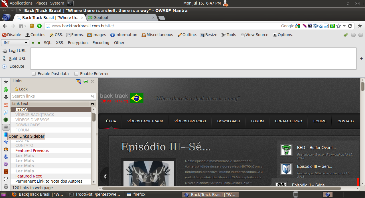Click the green checkmark status icon
This screenshot has width=365, height=198.
coord(346,35)
